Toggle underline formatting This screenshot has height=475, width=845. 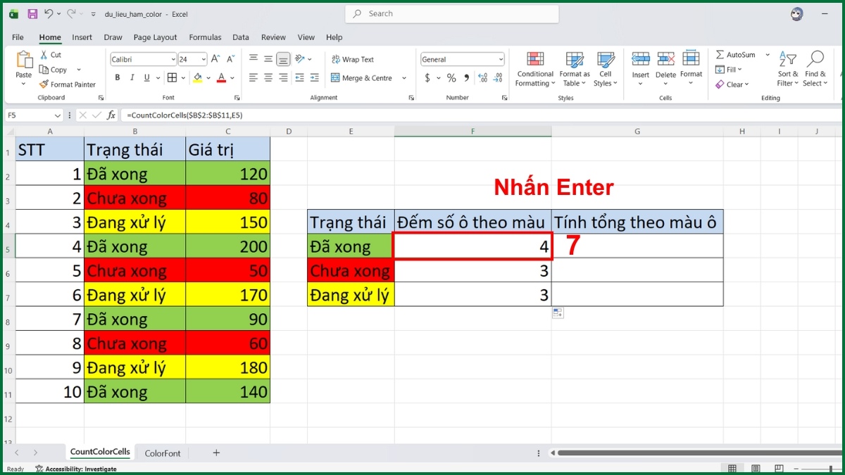pyautogui.click(x=146, y=77)
